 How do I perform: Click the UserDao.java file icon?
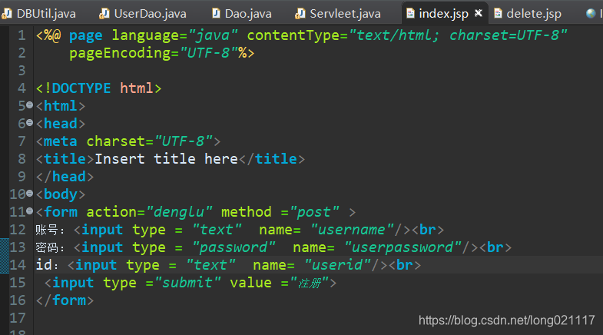pyautogui.click(x=104, y=14)
